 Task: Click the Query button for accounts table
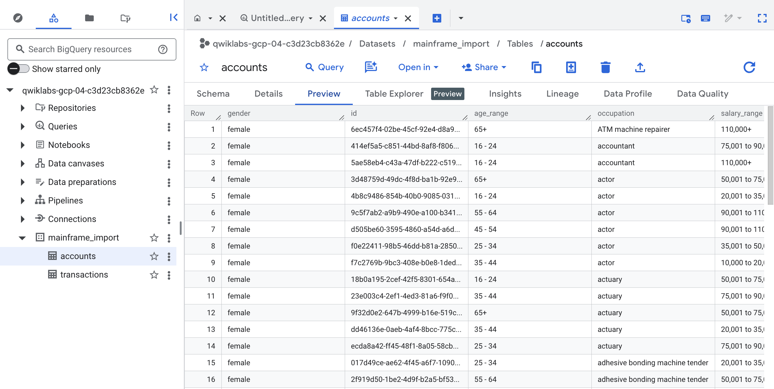[x=325, y=67]
